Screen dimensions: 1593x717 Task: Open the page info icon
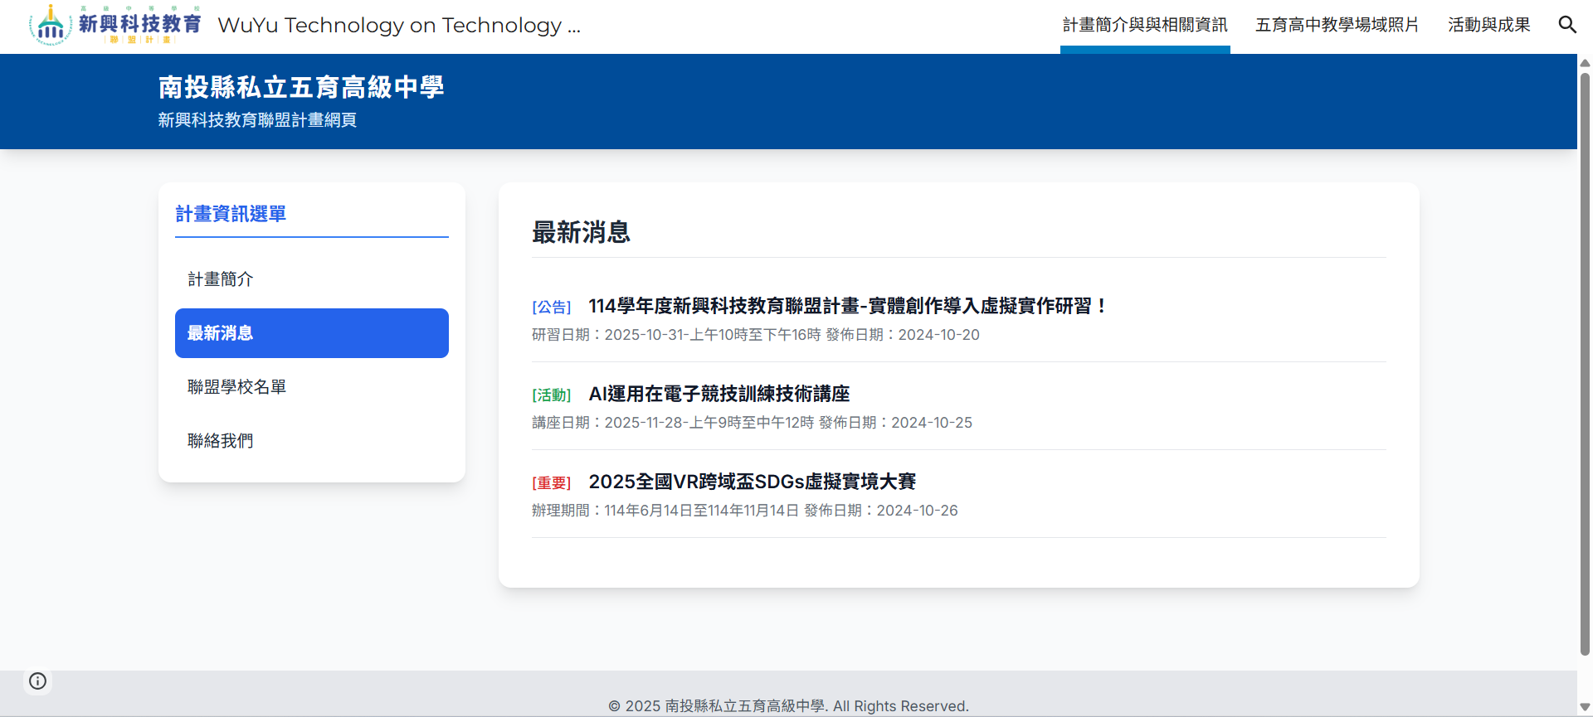tap(37, 681)
